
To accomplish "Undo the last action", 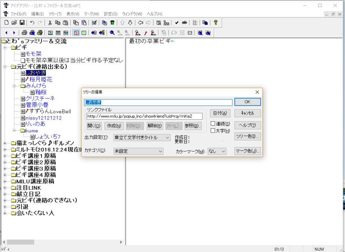I will pos(32,23).
